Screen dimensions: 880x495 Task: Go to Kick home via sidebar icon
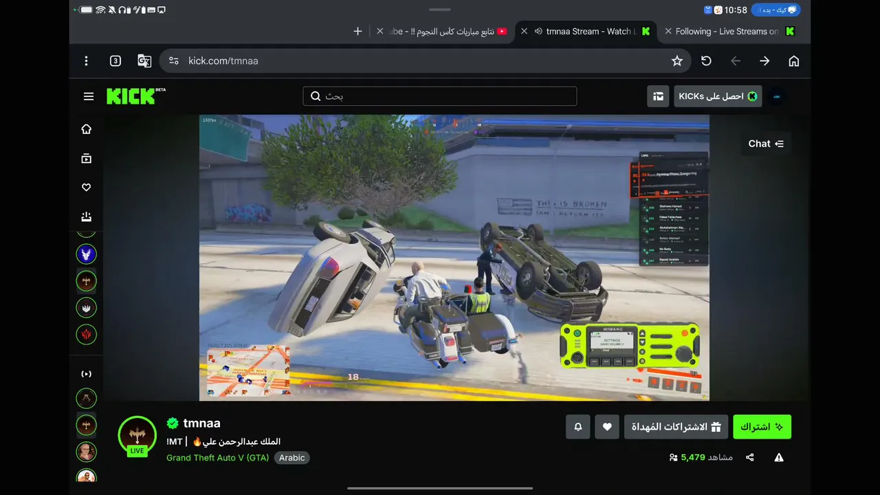(87, 129)
